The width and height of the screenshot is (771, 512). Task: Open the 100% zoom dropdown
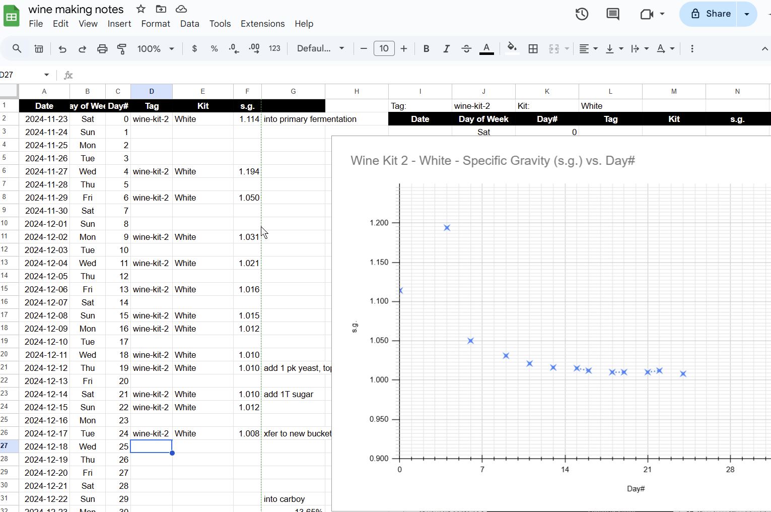click(156, 49)
